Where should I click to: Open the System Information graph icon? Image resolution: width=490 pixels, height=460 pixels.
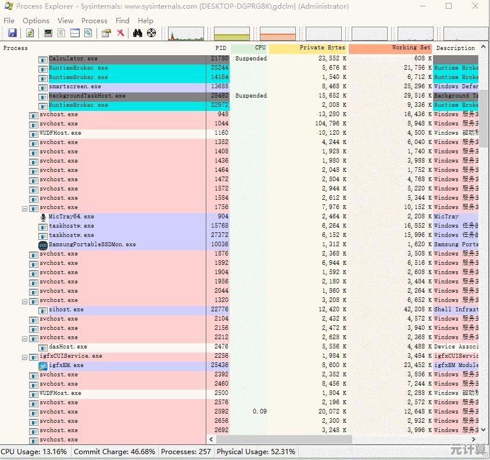pos(48,33)
